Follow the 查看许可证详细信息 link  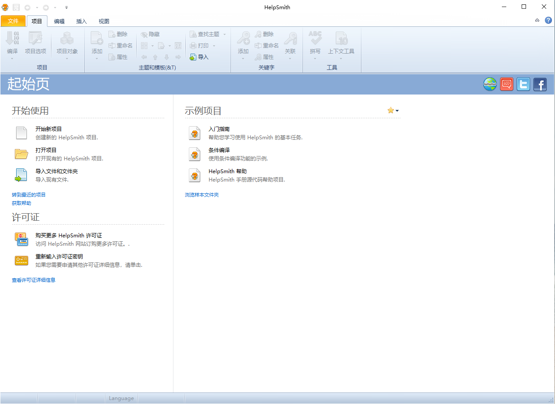[33, 280]
